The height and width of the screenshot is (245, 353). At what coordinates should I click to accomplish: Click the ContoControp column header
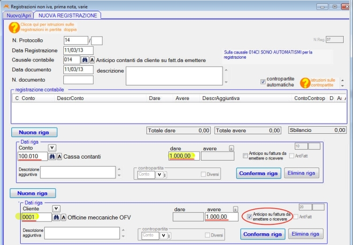[x=309, y=98]
